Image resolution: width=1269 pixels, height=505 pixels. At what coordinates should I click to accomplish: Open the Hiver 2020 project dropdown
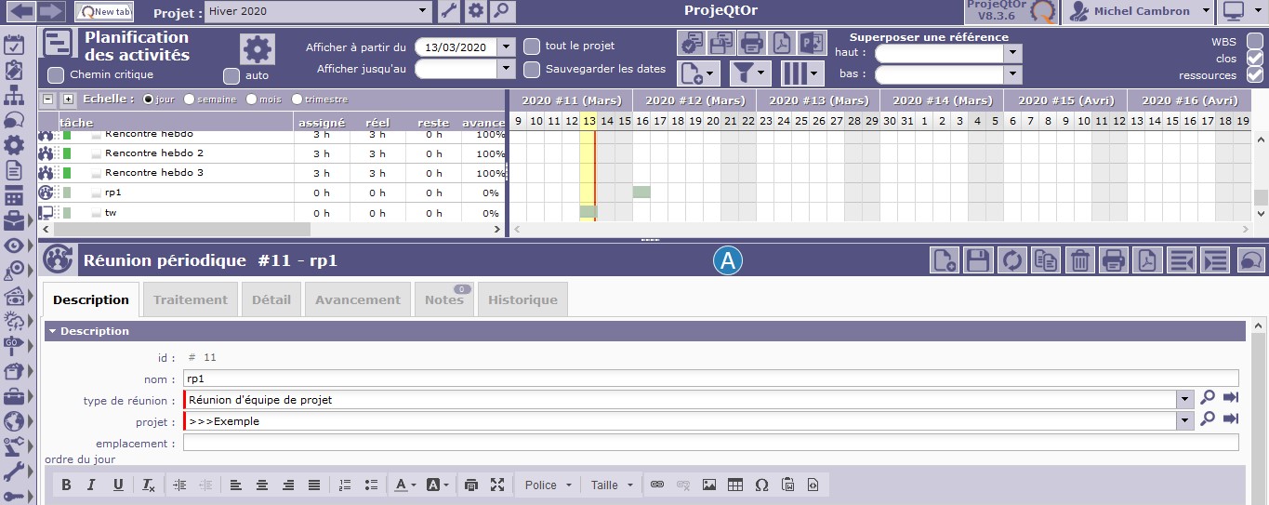(x=423, y=11)
